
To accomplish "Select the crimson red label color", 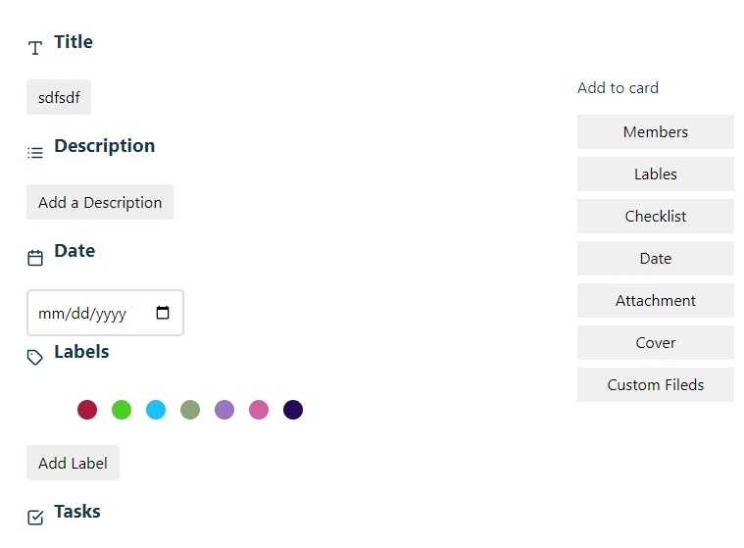I will [87, 410].
